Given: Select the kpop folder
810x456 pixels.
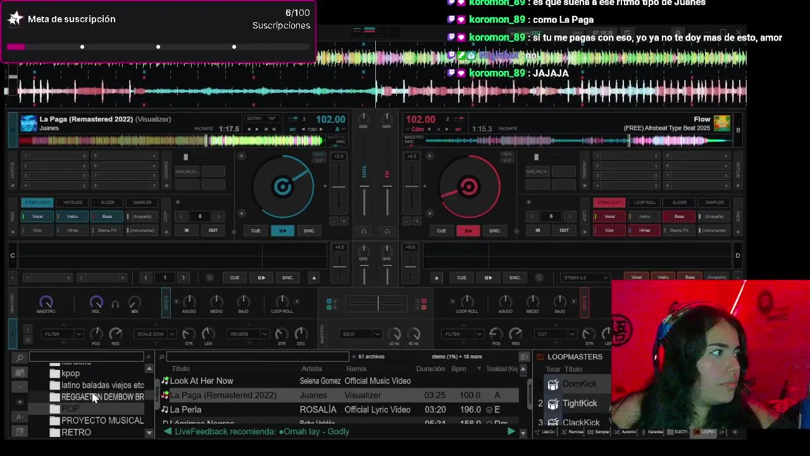Looking at the screenshot, I should pyautogui.click(x=70, y=374).
